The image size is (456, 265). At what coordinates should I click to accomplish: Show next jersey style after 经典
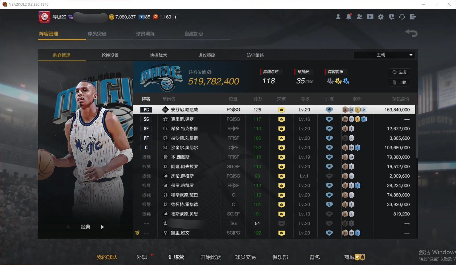click(x=102, y=227)
